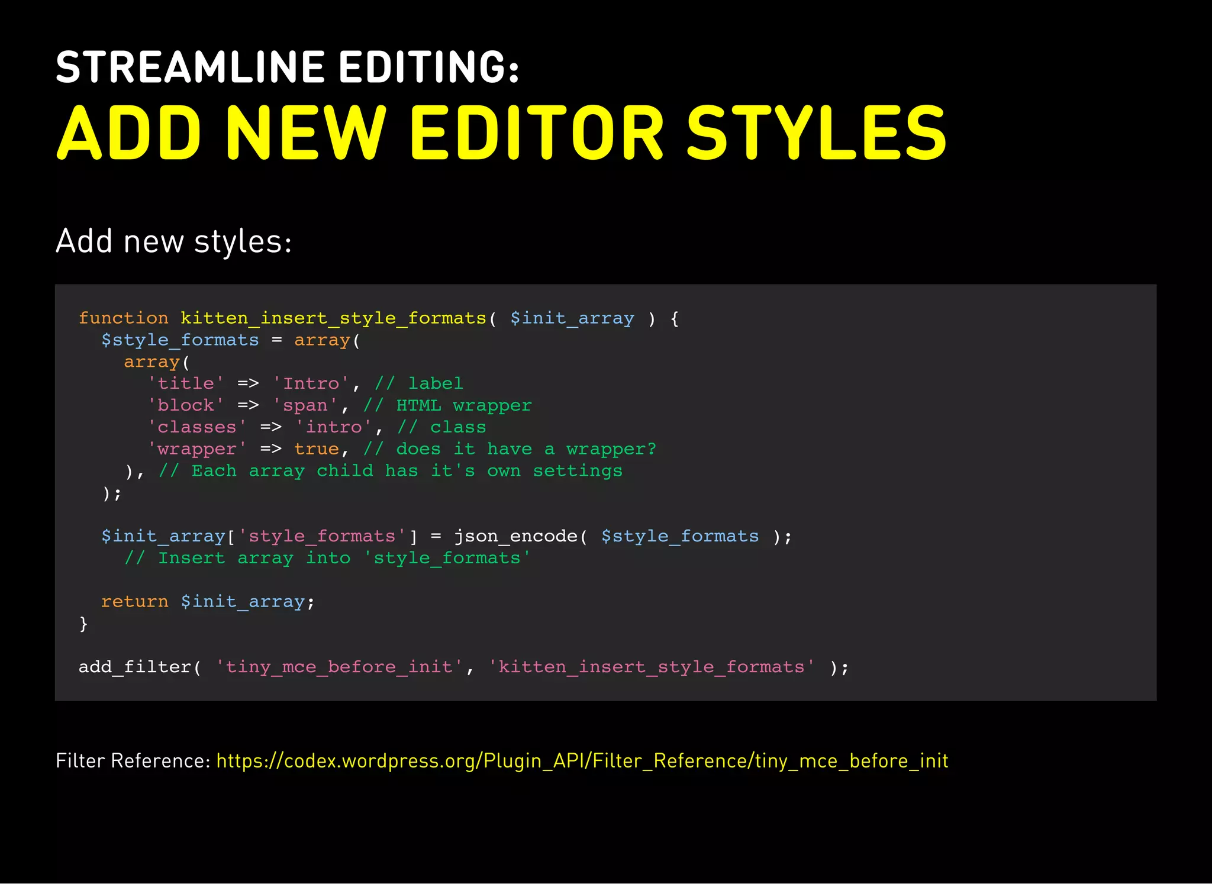This screenshot has height=884, width=1212.
Task: Click the 'ADD NEW EDITOR STYLES' heading
Action: pyautogui.click(x=501, y=133)
